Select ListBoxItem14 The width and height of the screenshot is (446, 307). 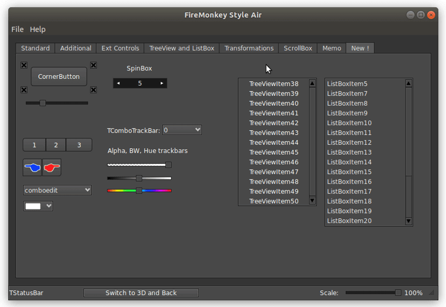[x=350, y=162]
